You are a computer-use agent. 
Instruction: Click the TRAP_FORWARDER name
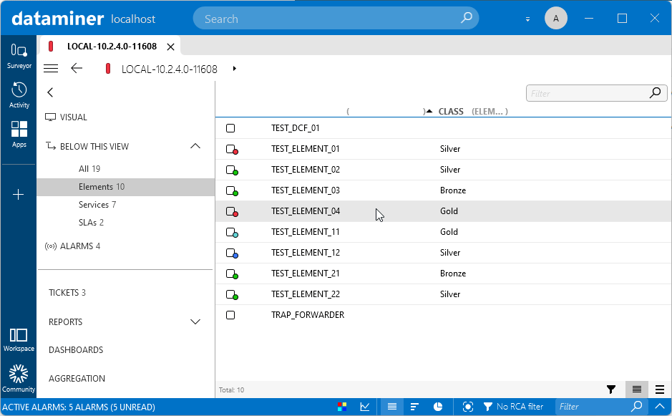click(x=308, y=315)
